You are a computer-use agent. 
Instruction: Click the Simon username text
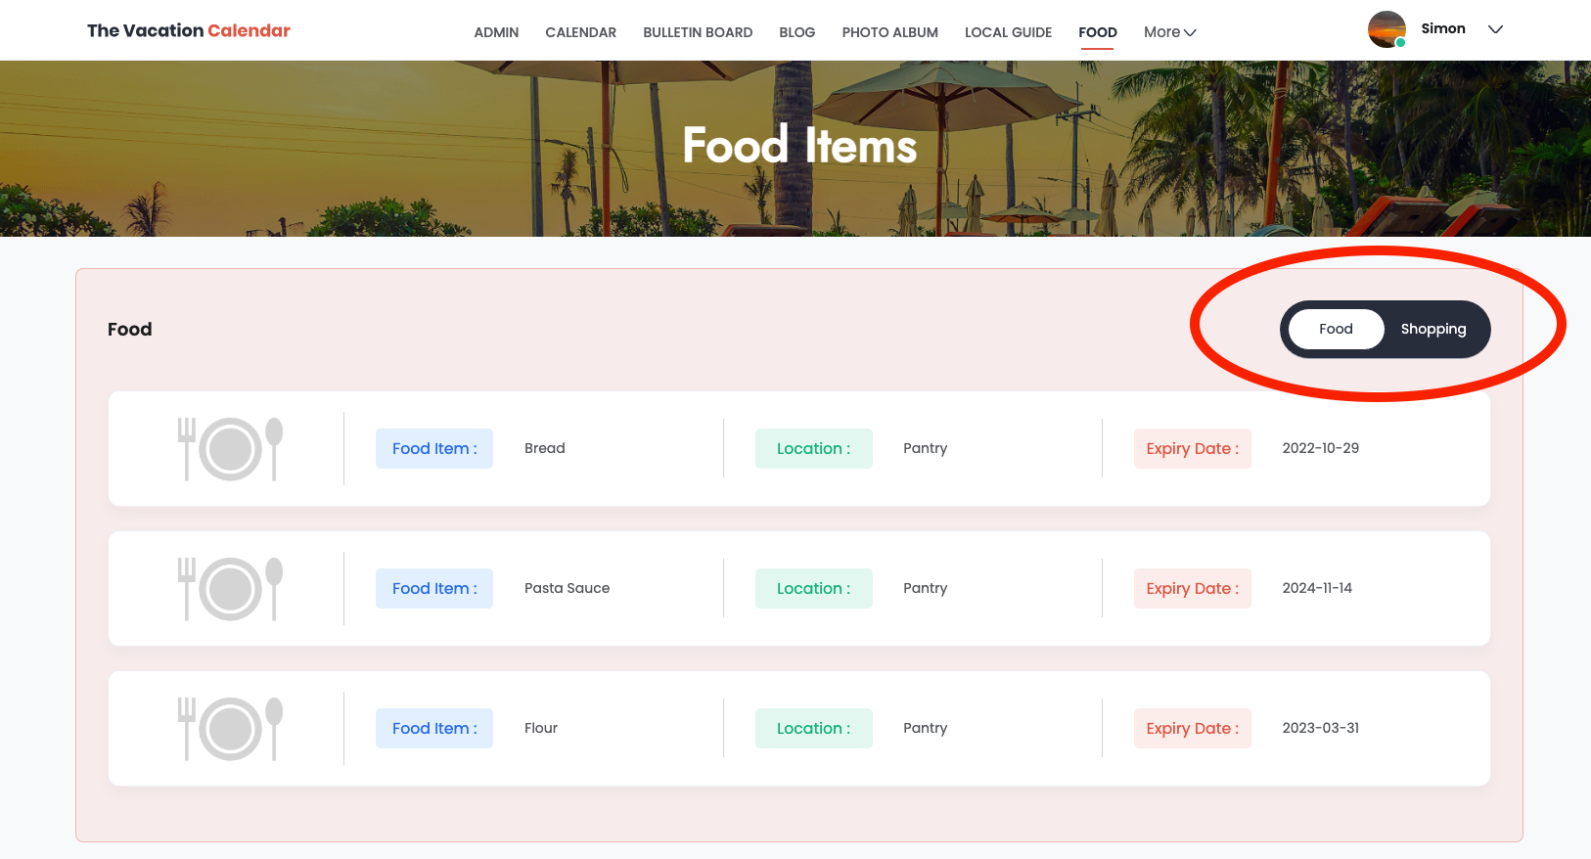coord(1442,28)
